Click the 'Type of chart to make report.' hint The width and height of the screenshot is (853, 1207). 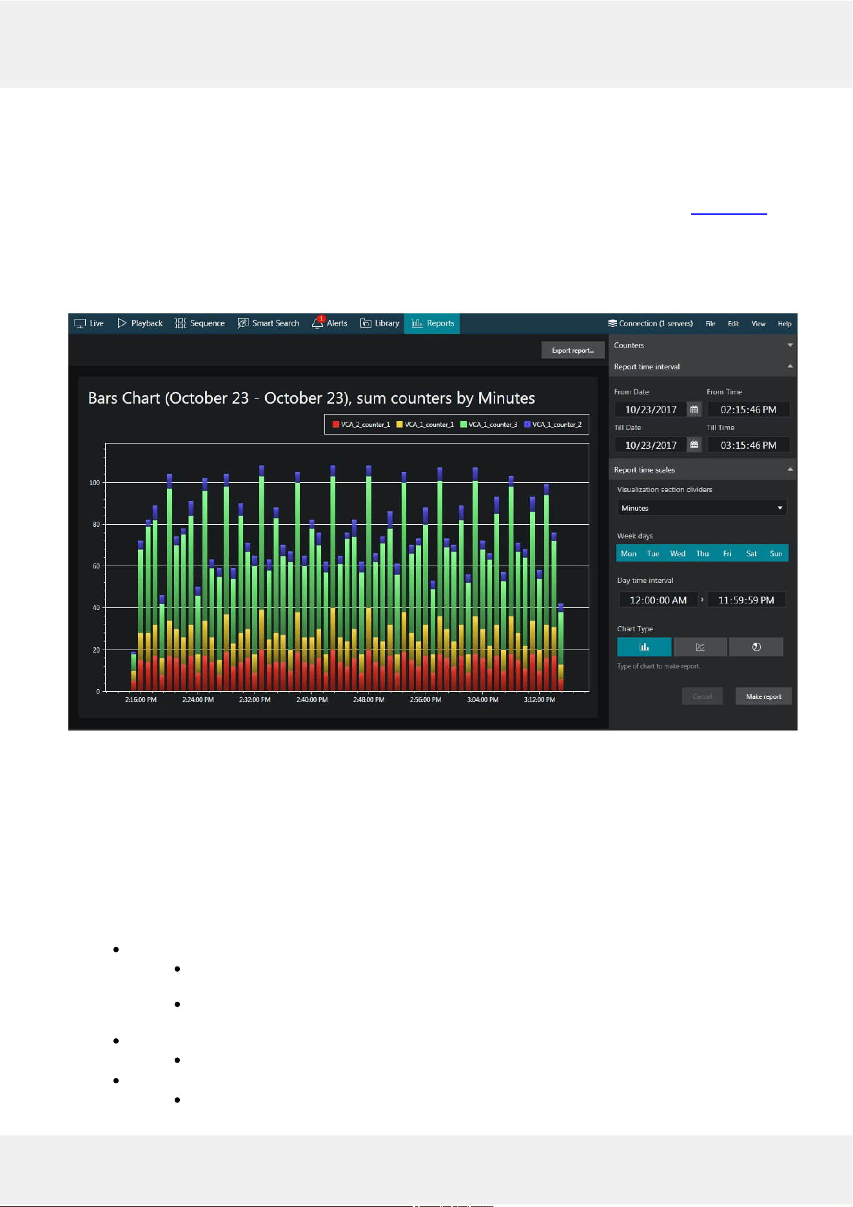point(658,666)
